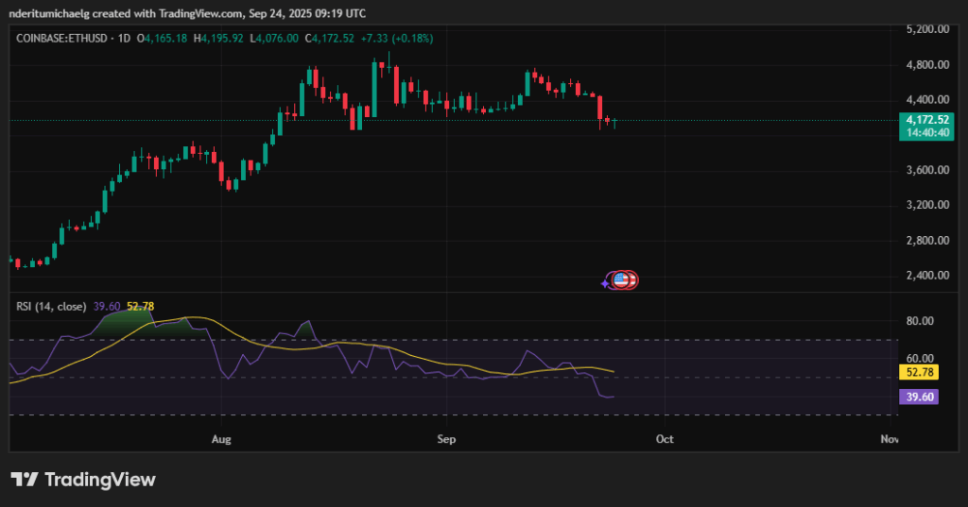This screenshot has width=968, height=507.
Task: Click the green current price tag on price axis
Action: click(926, 127)
